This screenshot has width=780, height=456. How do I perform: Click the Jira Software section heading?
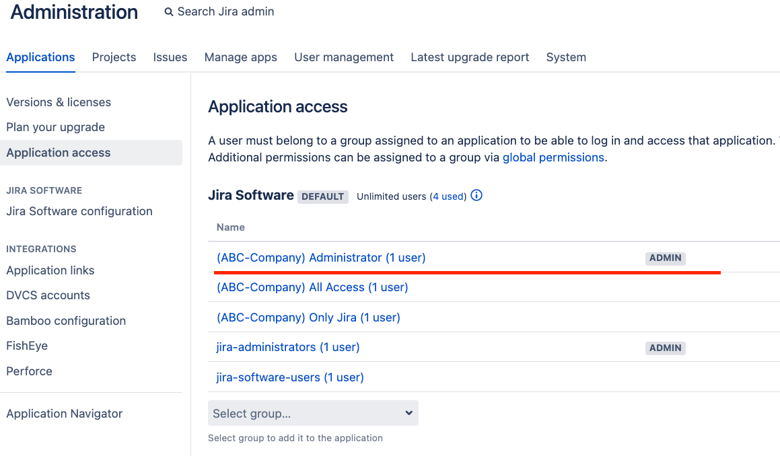coord(251,195)
